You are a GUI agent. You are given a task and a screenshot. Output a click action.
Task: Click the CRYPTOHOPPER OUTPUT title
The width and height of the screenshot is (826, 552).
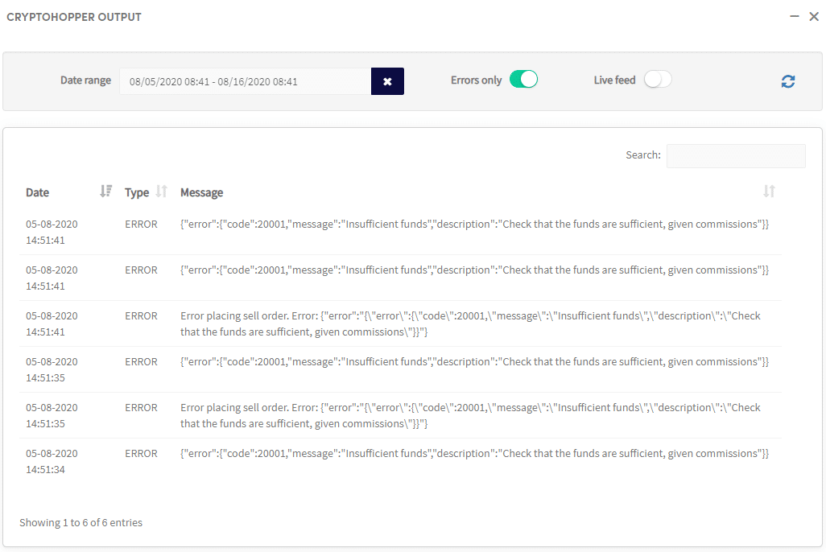pyautogui.click(x=74, y=17)
